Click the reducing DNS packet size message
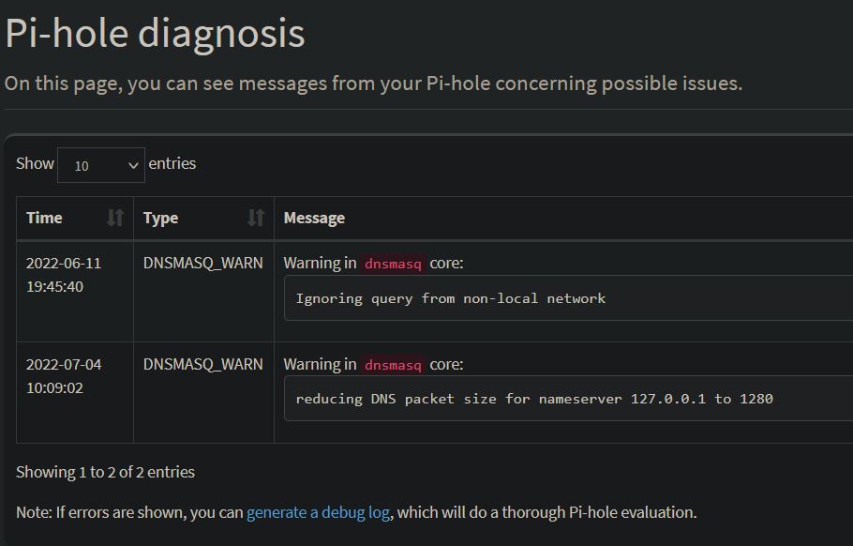 [x=534, y=399]
